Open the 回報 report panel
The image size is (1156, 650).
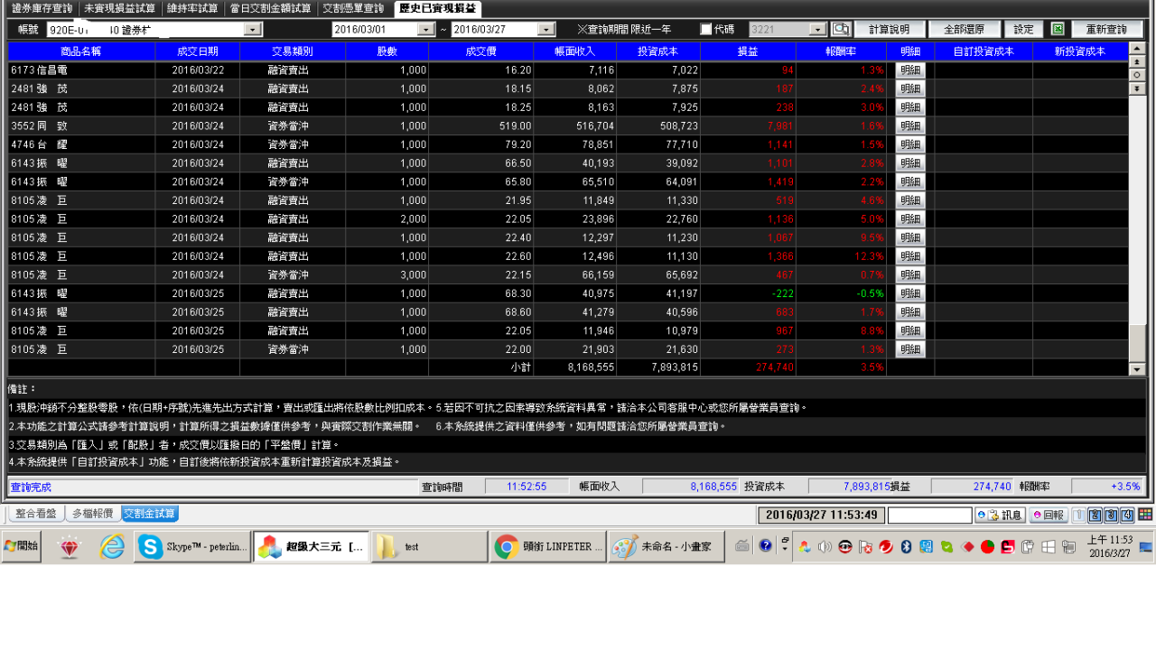pos(1049,515)
